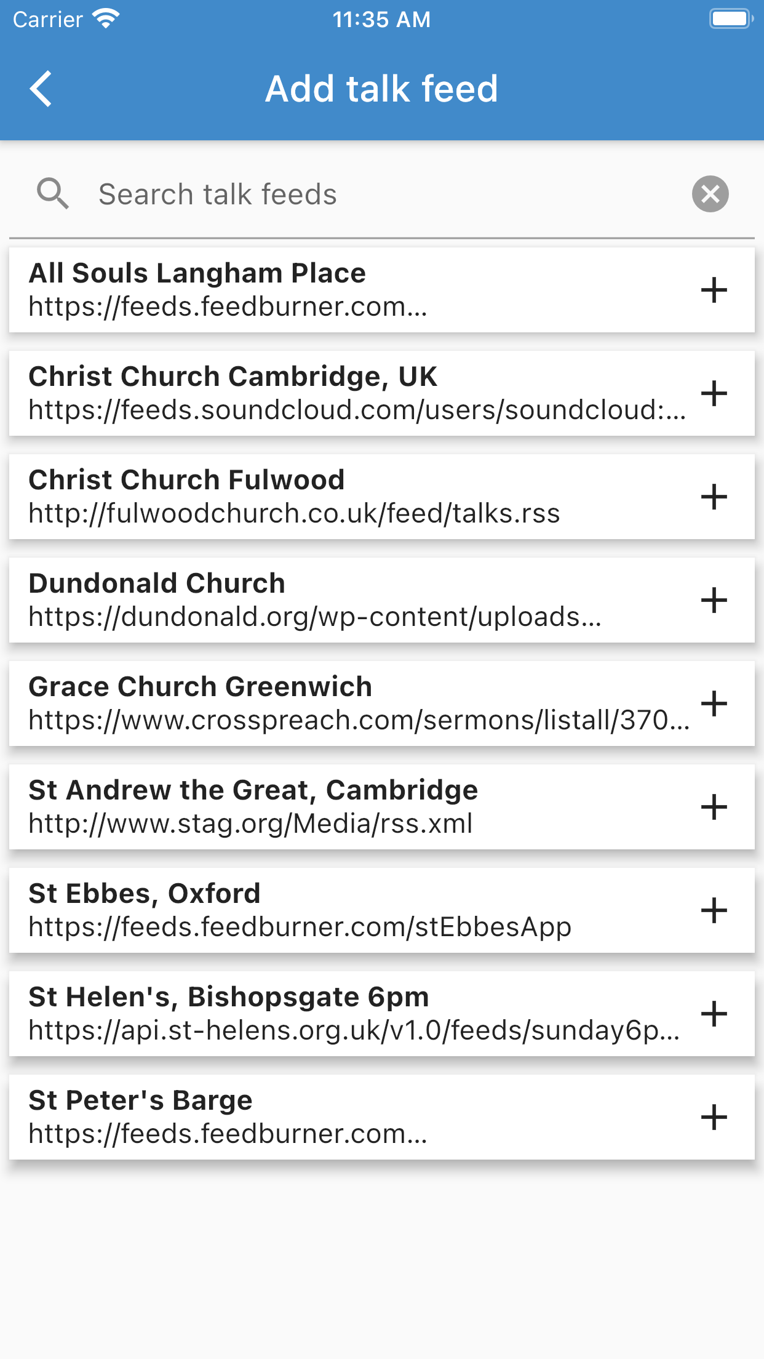Image resolution: width=764 pixels, height=1359 pixels.
Task: Add St Andrew the Great feed
Action: (714, 807)
